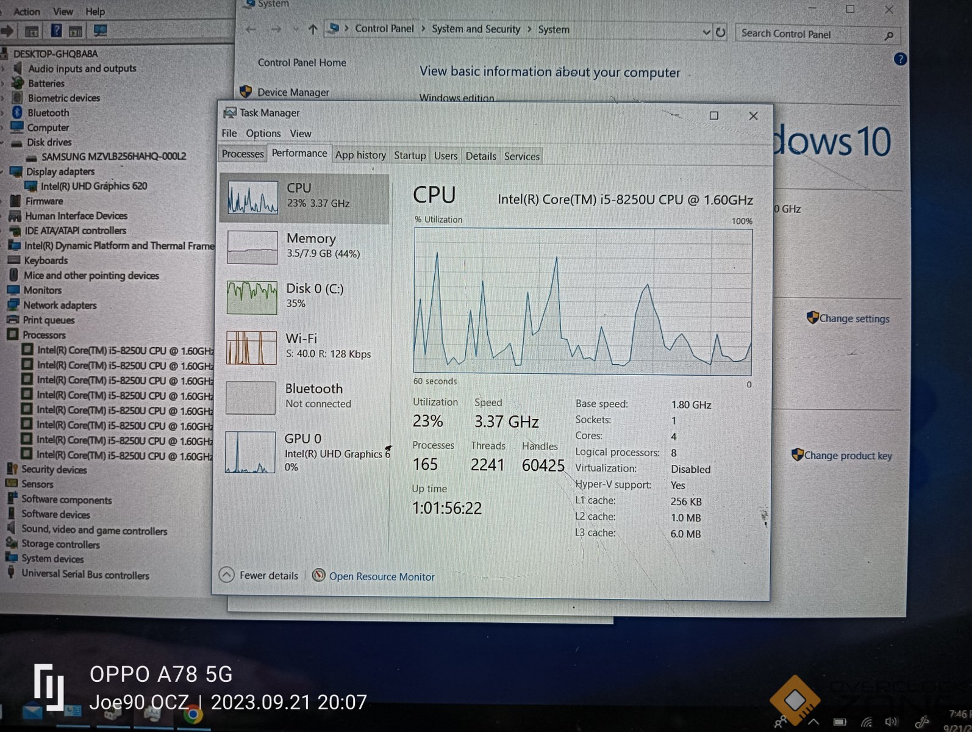Select Sound, video and game controllers
Image resolution: width=972 pixels, height=732 pixels.
(x=95, y=530)
